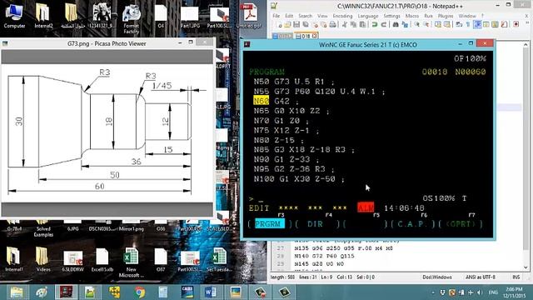Open the Language menu in Notepad++
Screen dimensions: 533x300
click(368, 16)
